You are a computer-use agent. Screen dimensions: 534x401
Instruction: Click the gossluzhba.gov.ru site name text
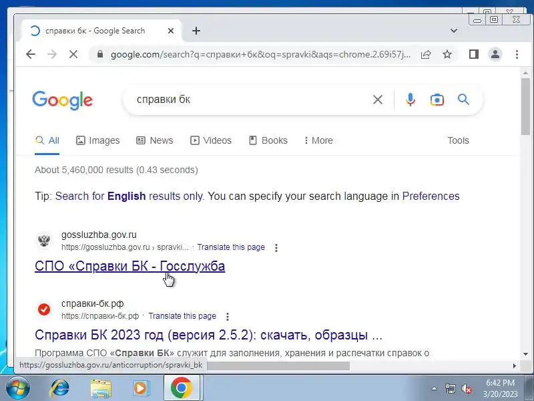(99, 235)
